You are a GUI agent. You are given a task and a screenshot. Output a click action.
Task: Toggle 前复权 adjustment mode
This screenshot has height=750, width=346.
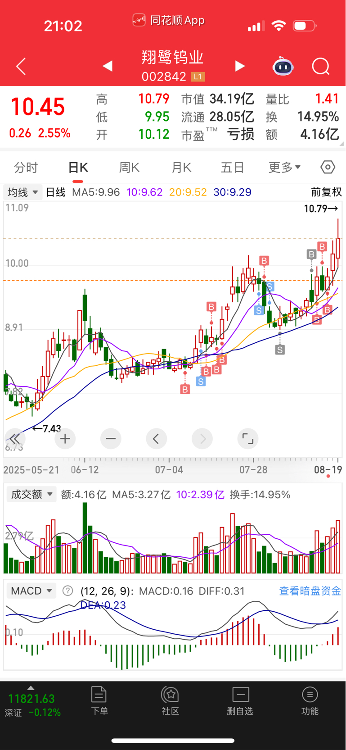pos(327,192)
